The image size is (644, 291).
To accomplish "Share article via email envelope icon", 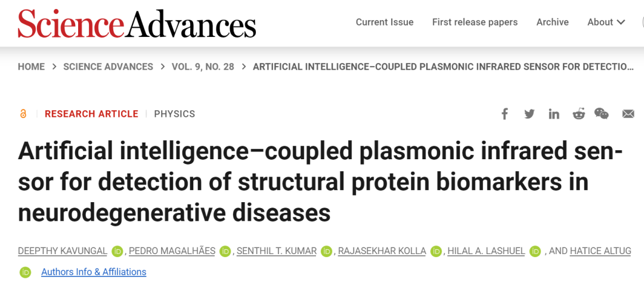I will (628, 114).
